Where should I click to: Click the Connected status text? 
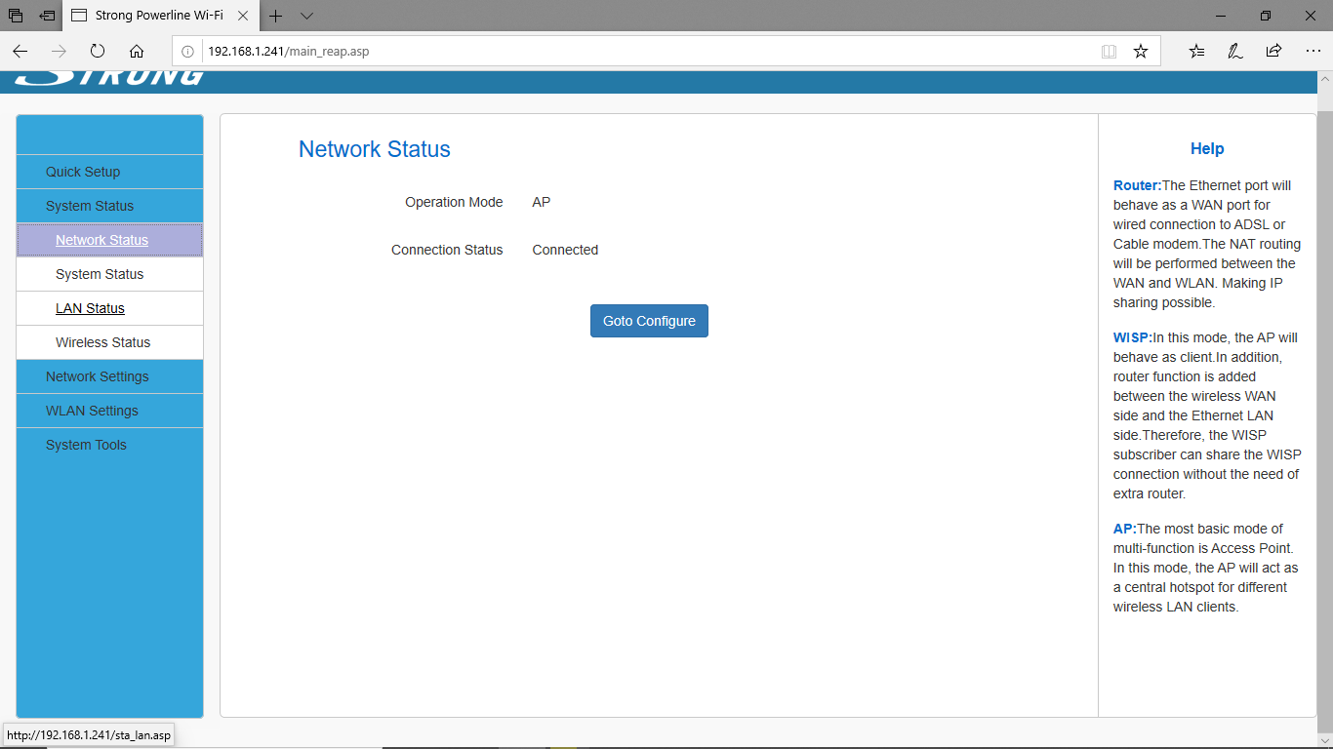[x=565, y=250]
